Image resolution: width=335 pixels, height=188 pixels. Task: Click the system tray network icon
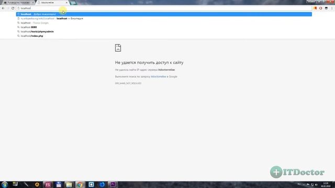pyautogui.click(x=312, y=184)
